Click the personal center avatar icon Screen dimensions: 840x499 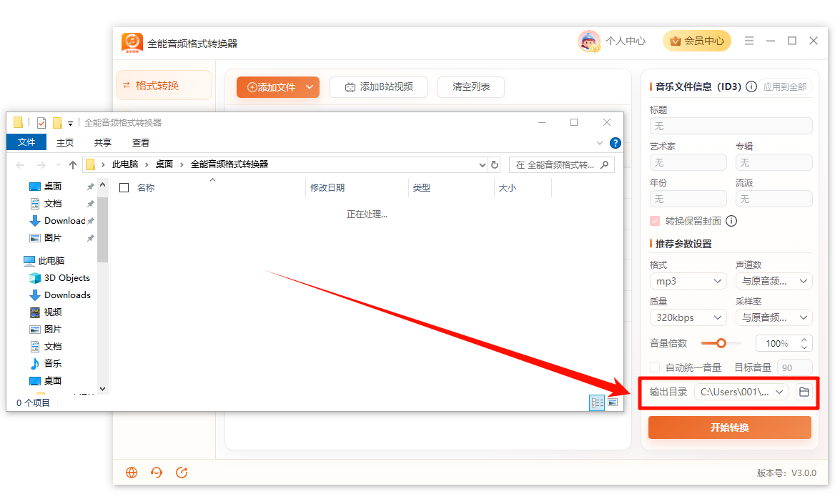click(589, 41)
